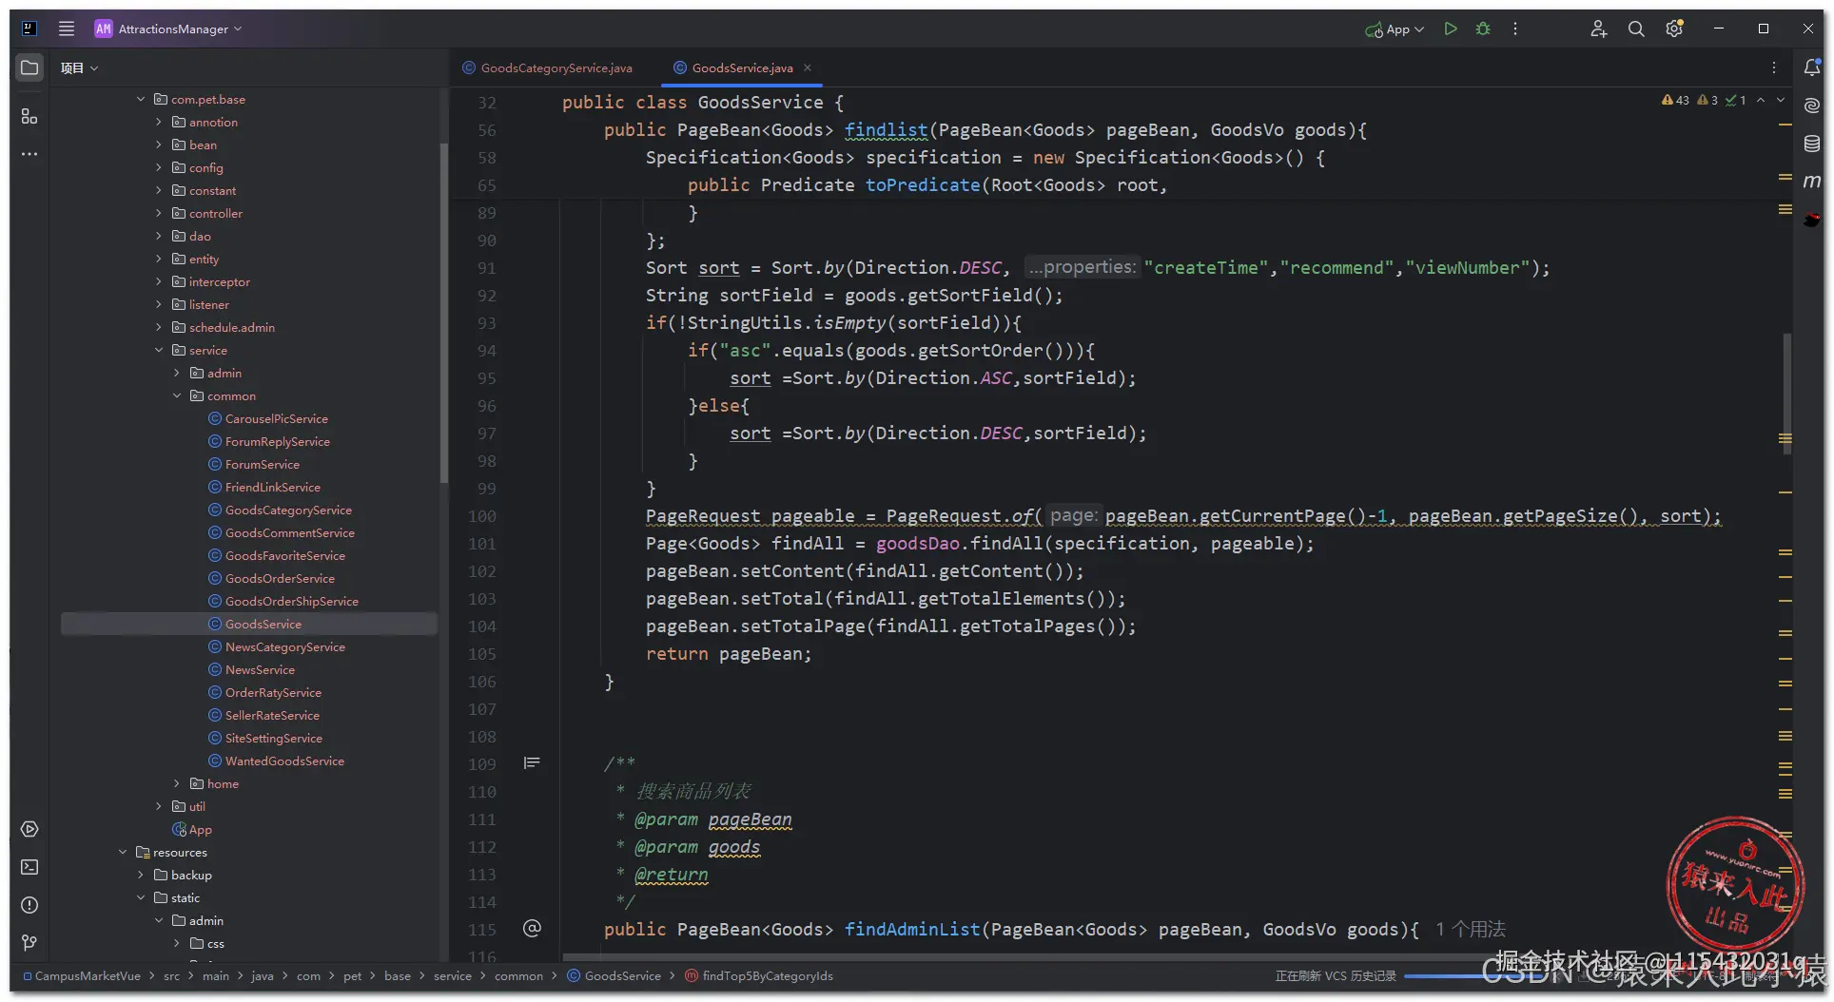The height and width of the screenshot is (1002, 1834).
Task: Expand the annotion package
Action: point(159,122)
